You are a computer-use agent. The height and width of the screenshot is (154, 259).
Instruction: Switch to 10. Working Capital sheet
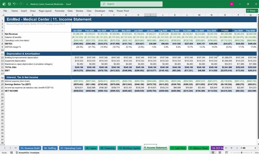point(129,148)
